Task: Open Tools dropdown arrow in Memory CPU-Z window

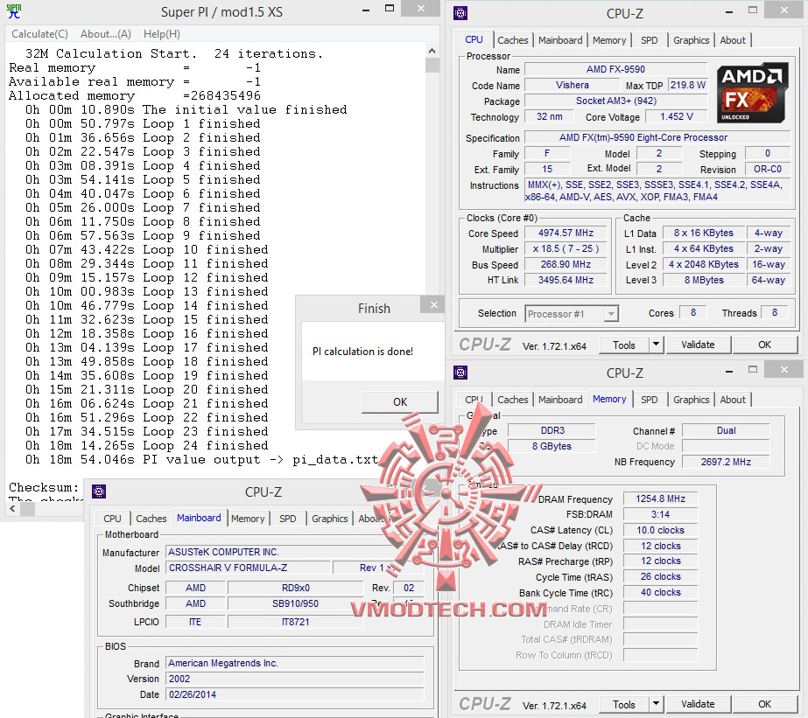Action: (656, 704)
